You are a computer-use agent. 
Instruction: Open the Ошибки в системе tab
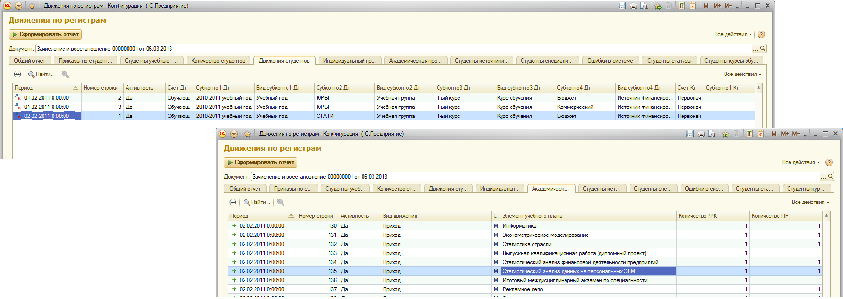pyautogui.click(x=610, y=61)
